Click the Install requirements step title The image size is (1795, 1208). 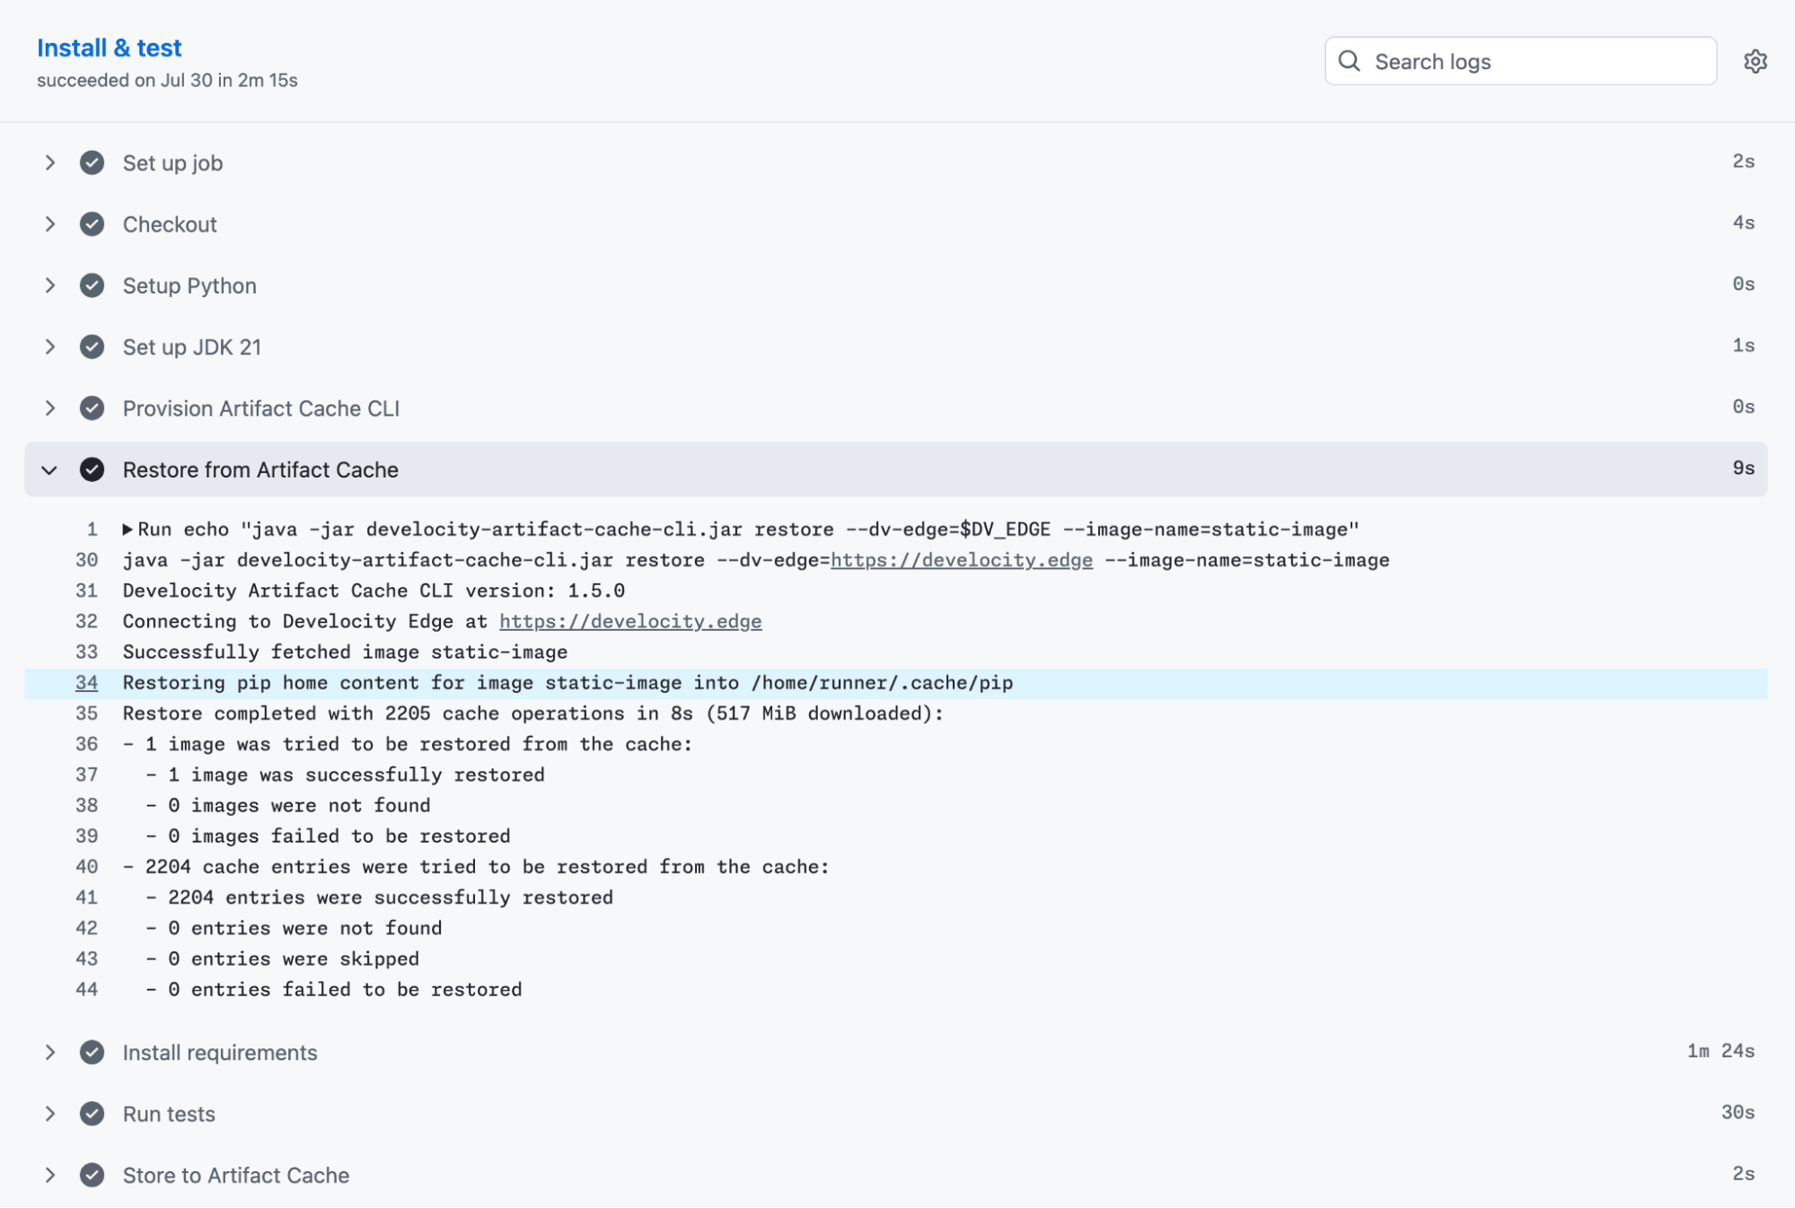click(x=220, y=1052)
